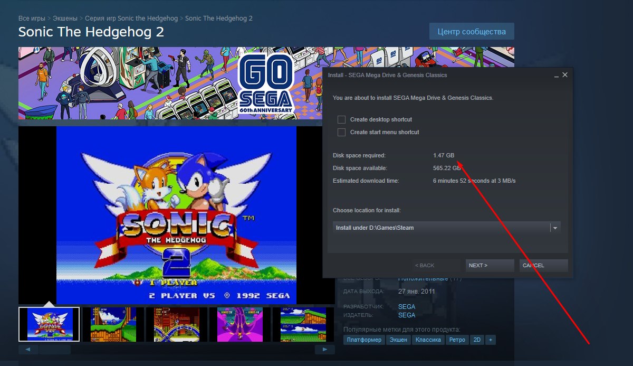Click the 27 янв. 2011 release date
The width and height of the screenshot is (633, 366).
click(417, 291)
